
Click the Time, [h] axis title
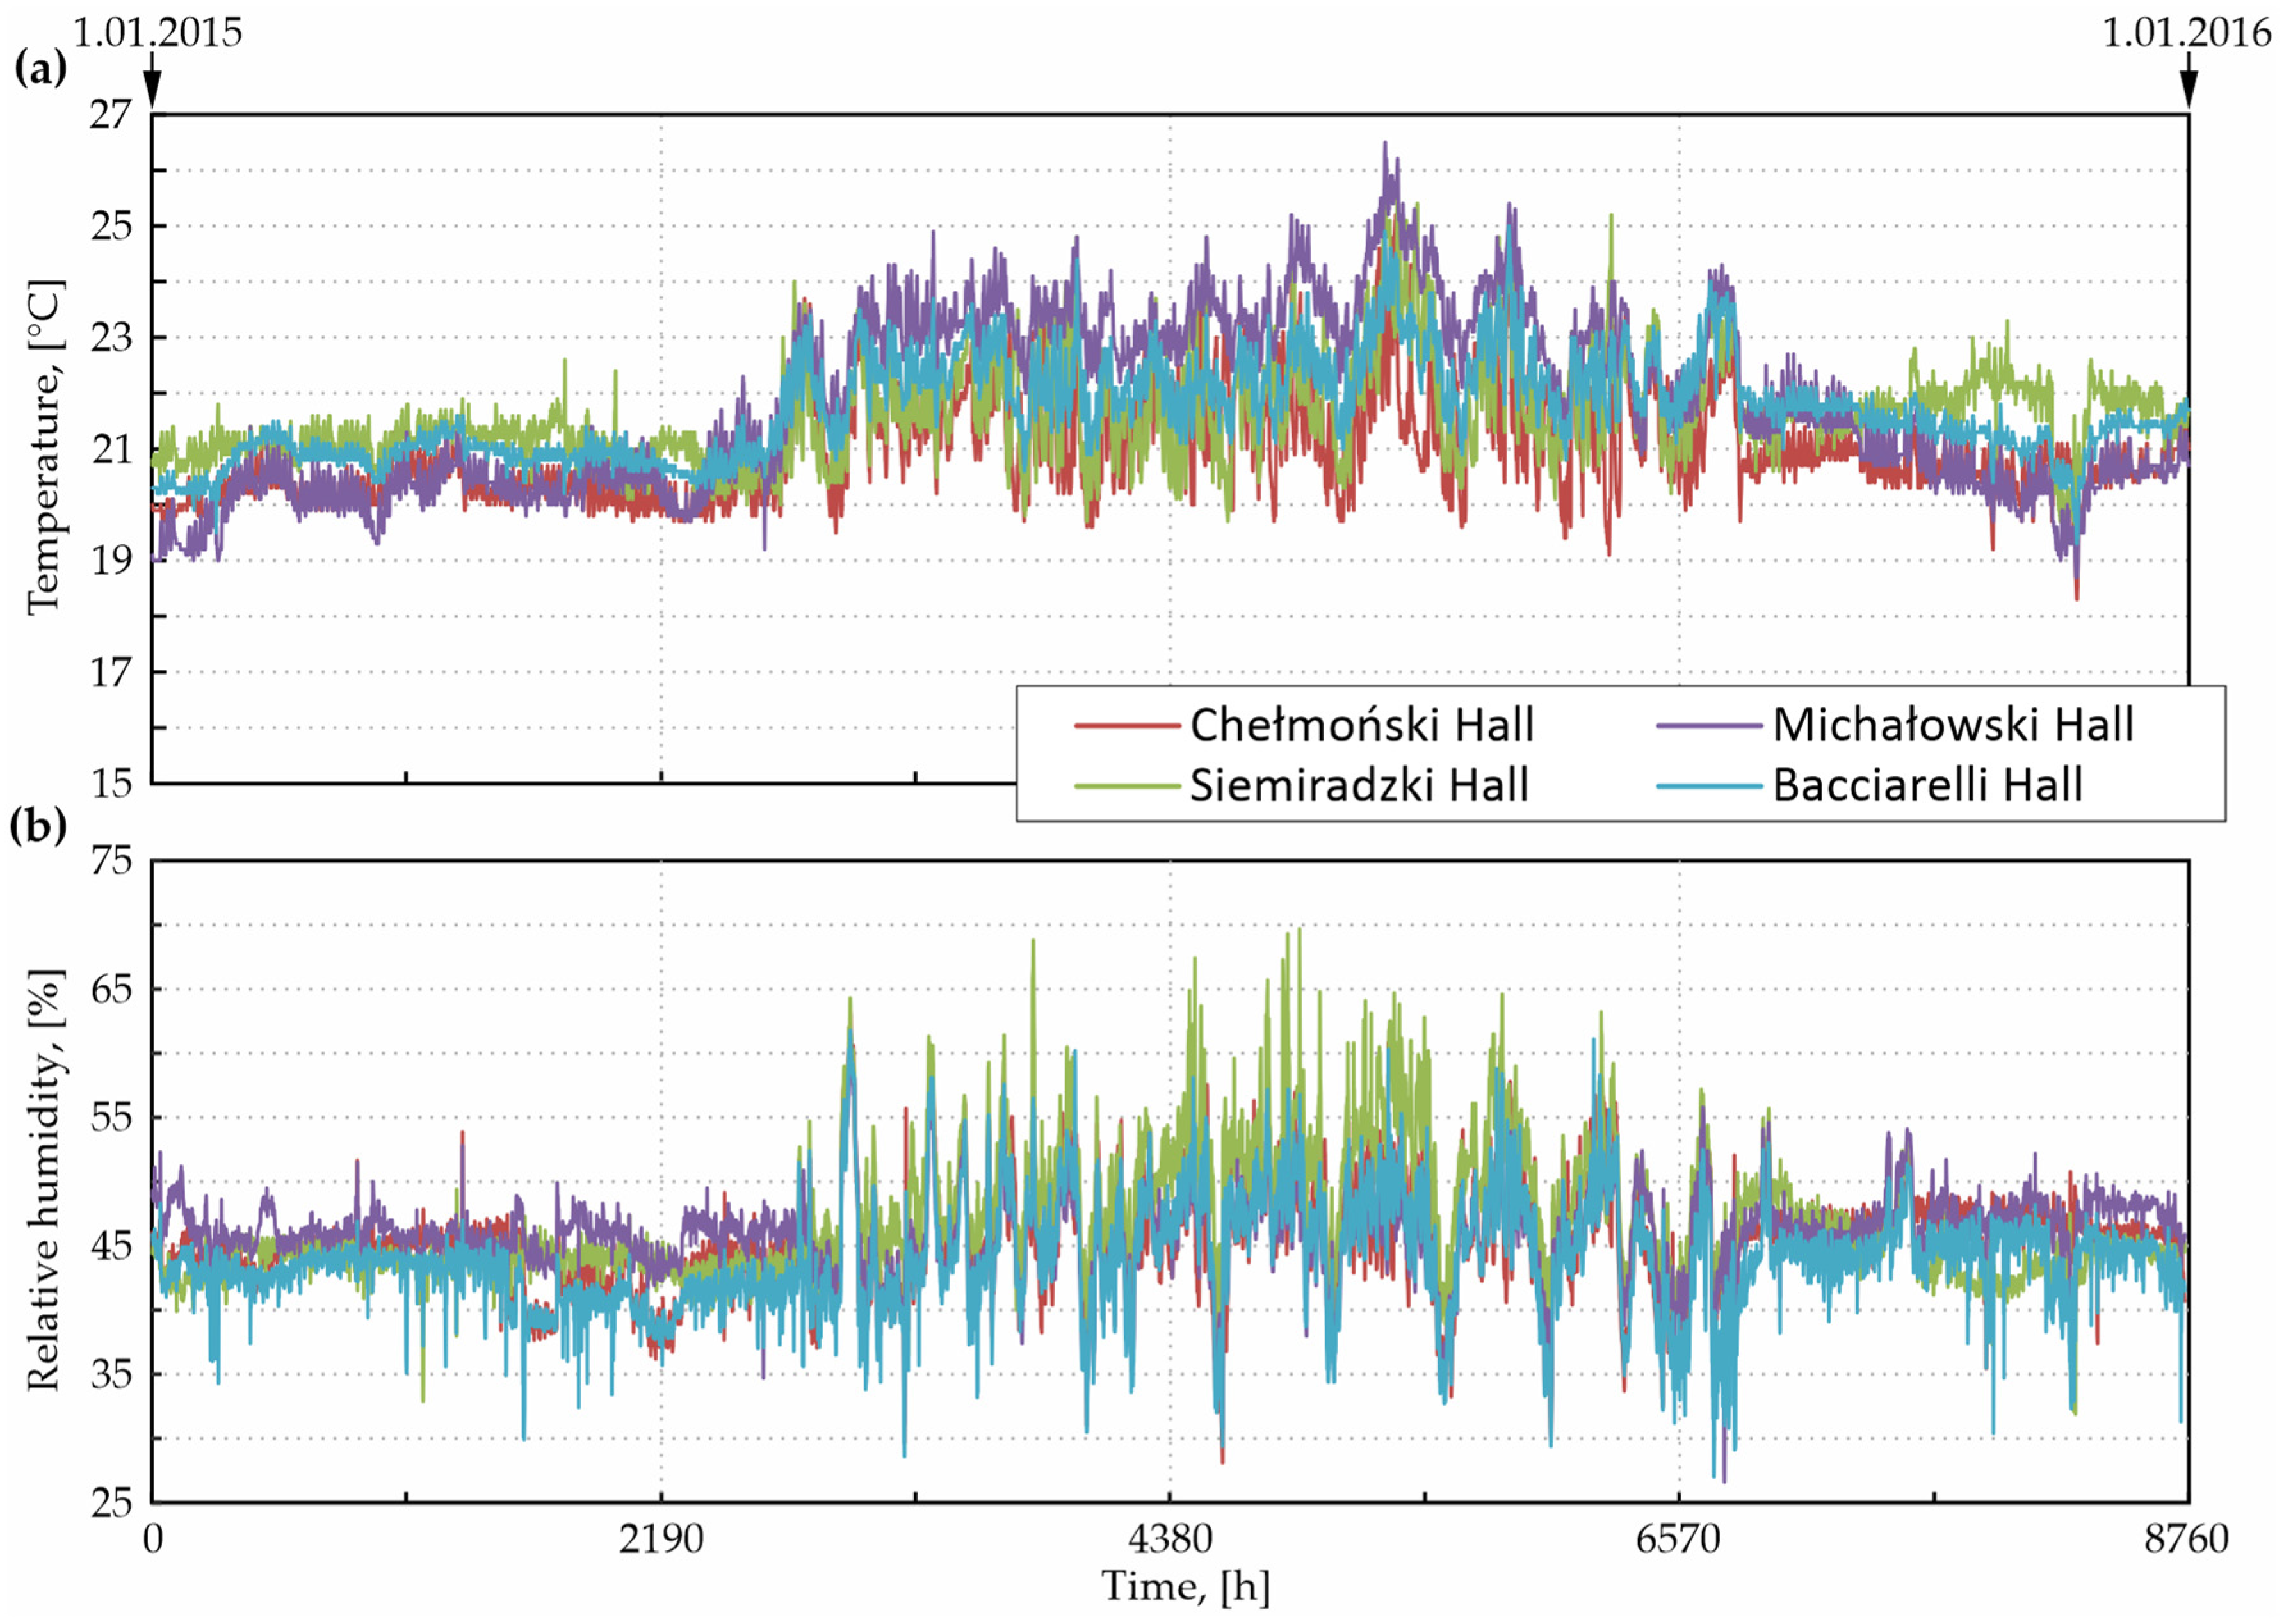click(1186, 1587)
